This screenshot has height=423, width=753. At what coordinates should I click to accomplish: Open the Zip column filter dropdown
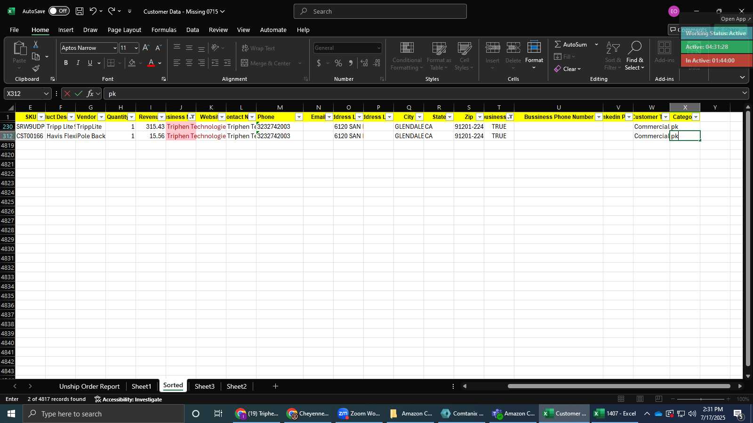coord(480,117)
